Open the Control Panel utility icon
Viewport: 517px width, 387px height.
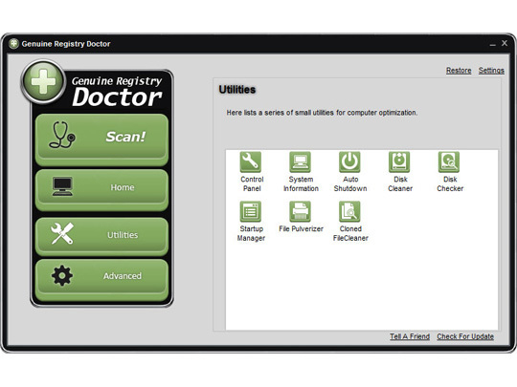(251, 161)
